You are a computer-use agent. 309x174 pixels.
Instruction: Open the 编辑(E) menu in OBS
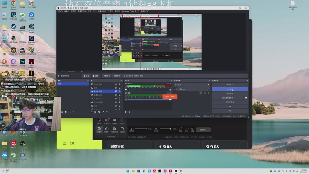pyautogui.click(x=66, y=11)
